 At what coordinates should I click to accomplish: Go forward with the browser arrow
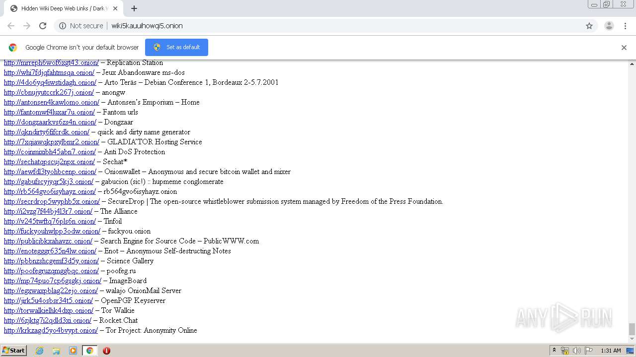[x=27, y=26]
